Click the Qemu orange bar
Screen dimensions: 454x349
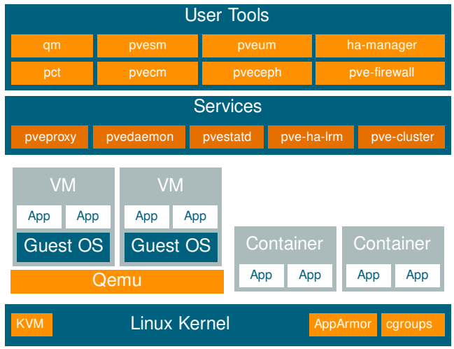pyautogui.click(x=117, y=282)
